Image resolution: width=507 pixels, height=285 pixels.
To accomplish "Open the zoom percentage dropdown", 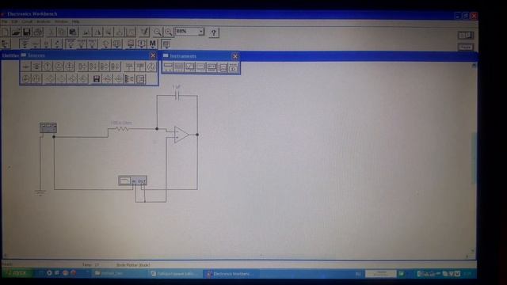I will (x=201, y=32).
